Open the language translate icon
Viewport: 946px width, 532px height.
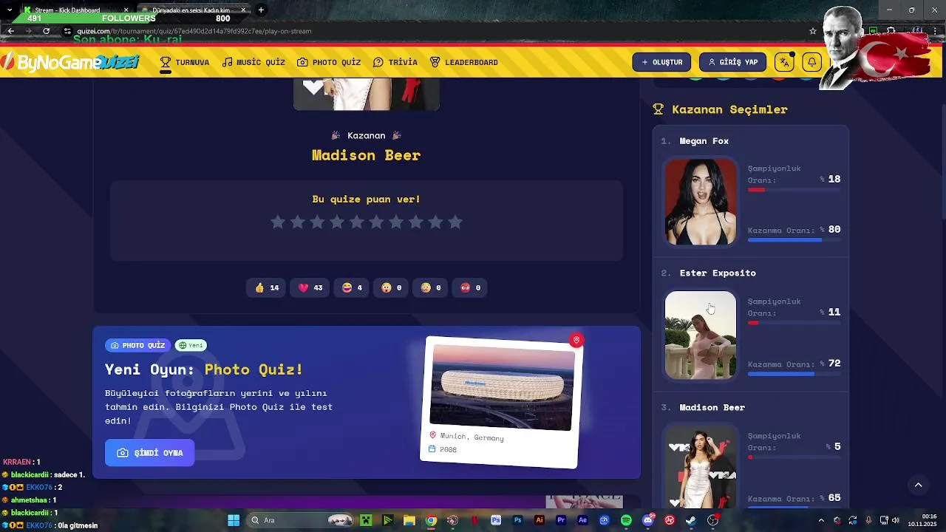tap(784, 62)
